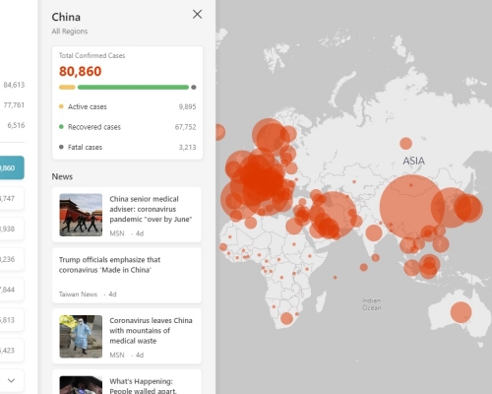The height and width of the screenshot is (394, 492).
Task: Select list row ending in 938
Action: click(12, 229)
